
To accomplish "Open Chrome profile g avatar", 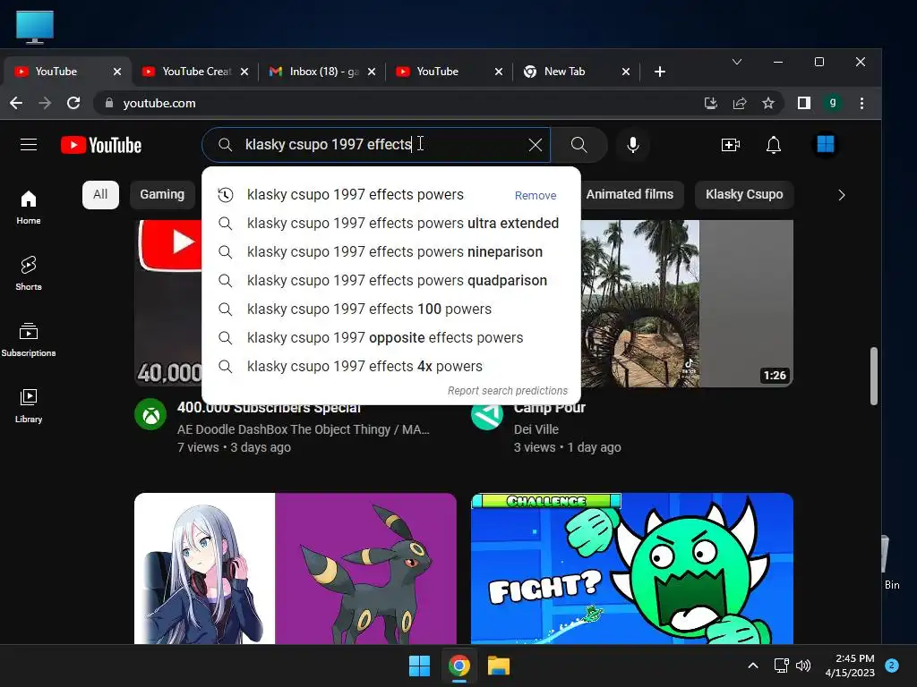I will click(x=832, y=104).
